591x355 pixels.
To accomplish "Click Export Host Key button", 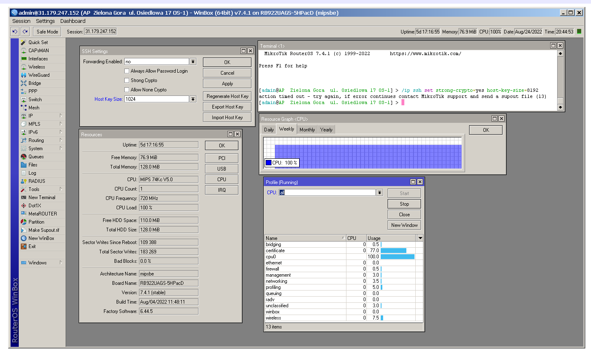I will [x=227, y=107].
